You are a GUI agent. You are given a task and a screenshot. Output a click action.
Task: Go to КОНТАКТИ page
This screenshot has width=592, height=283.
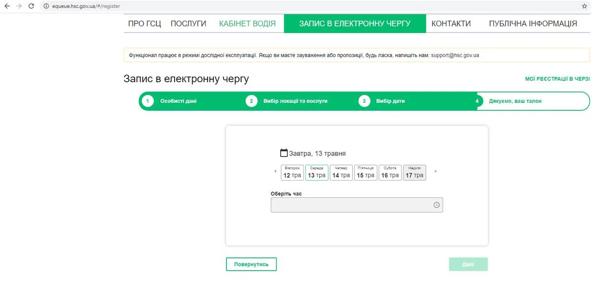click(x=451, y=24)
